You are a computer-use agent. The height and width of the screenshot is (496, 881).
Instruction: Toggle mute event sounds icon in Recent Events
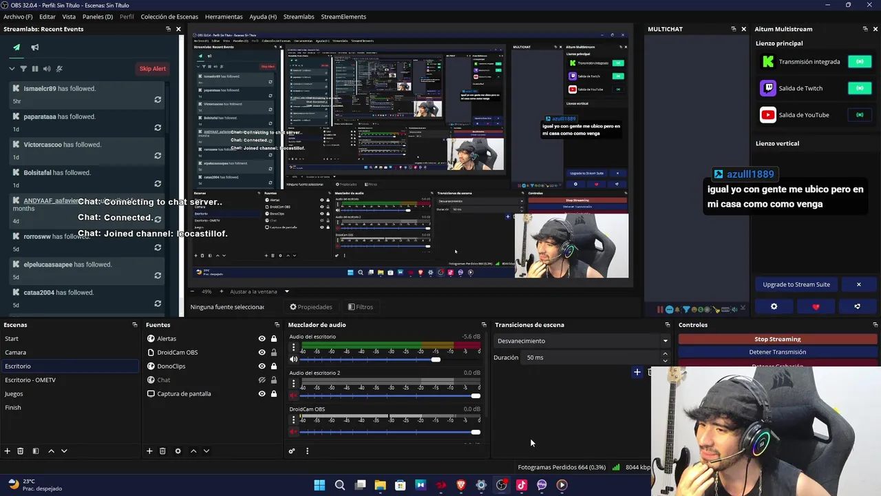tap(59, 69)
